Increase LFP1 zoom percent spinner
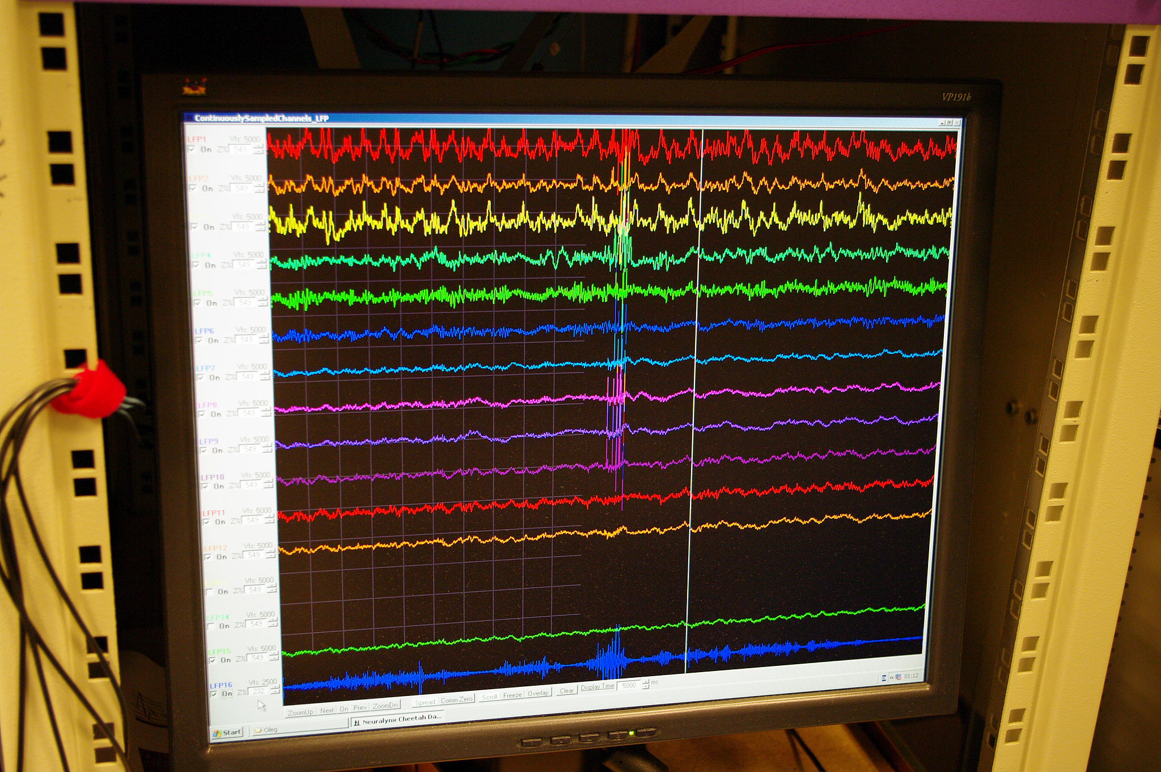The width and height of the screenshot is (1161, 772). pos(259,146)
